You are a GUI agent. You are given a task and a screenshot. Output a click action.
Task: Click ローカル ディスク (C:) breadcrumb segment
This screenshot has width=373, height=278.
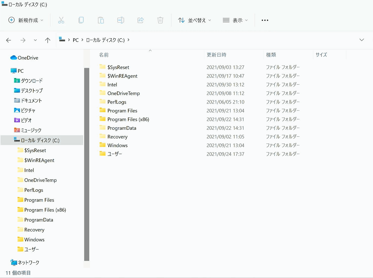tap(105, 40)
